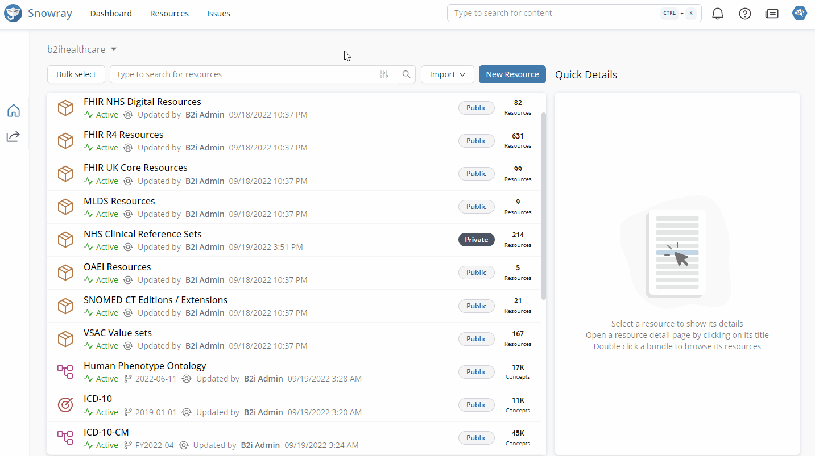Image resolution: width=815 pixels, height=456 pixels.
Task: Toggle Bulk select mode
Action: click(76, 74)
